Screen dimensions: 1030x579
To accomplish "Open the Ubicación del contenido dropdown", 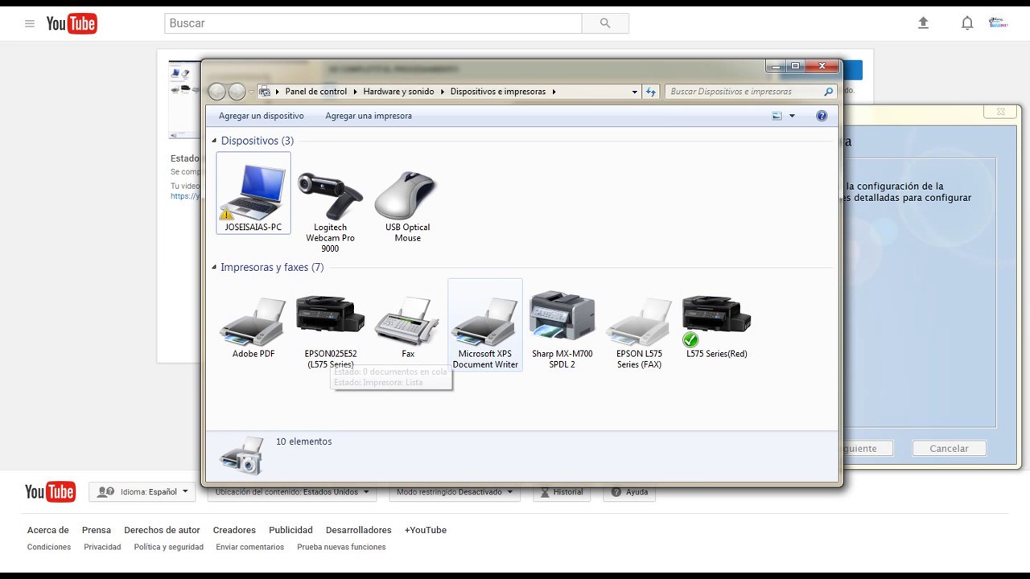I will 292,492.
